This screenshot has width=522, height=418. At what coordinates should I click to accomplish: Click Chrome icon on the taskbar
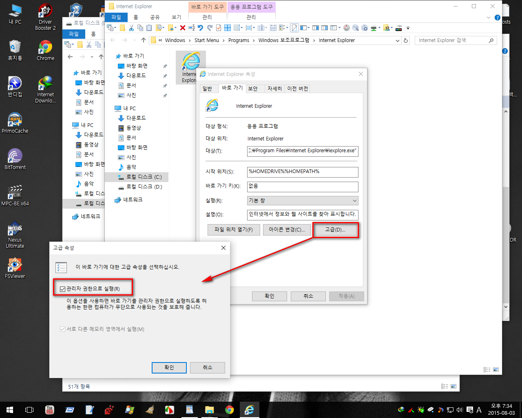click(x=229, y=410)
